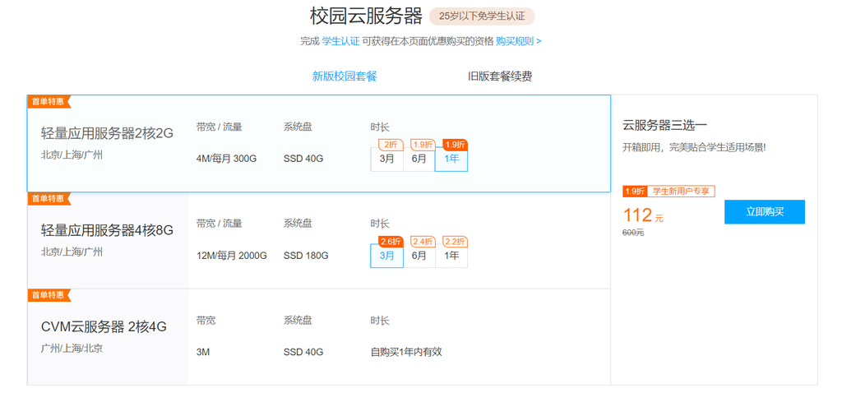This screenshot has width=842, height=402.
Task: Select 6月 duration for 2核2G server
Action: coord(419,159)
